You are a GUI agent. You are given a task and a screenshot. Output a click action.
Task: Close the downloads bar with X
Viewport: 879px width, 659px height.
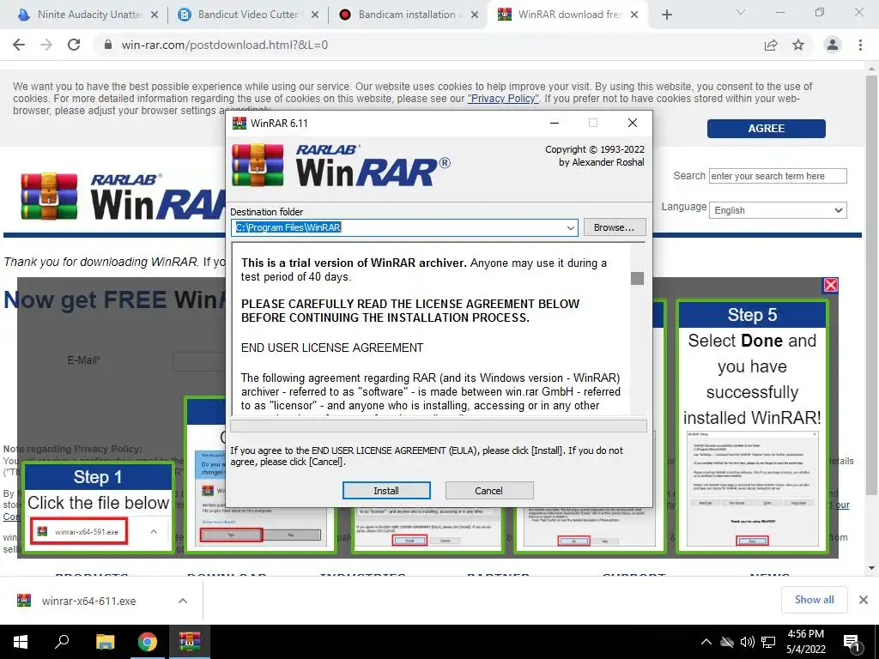pyautogui.click(x=864, y=600)
